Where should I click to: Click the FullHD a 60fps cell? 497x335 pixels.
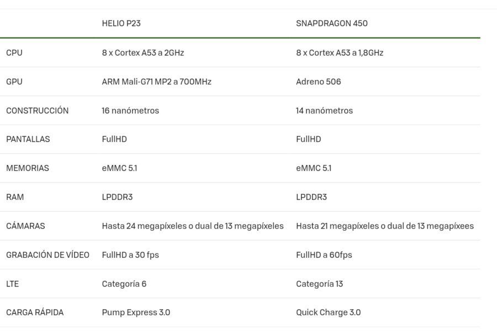[324, 255]
